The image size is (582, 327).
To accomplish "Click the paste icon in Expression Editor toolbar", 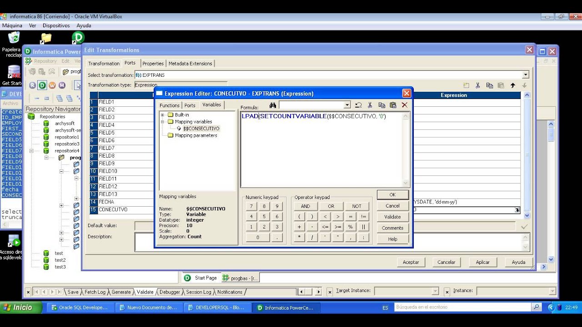I will tap(393, 105).
